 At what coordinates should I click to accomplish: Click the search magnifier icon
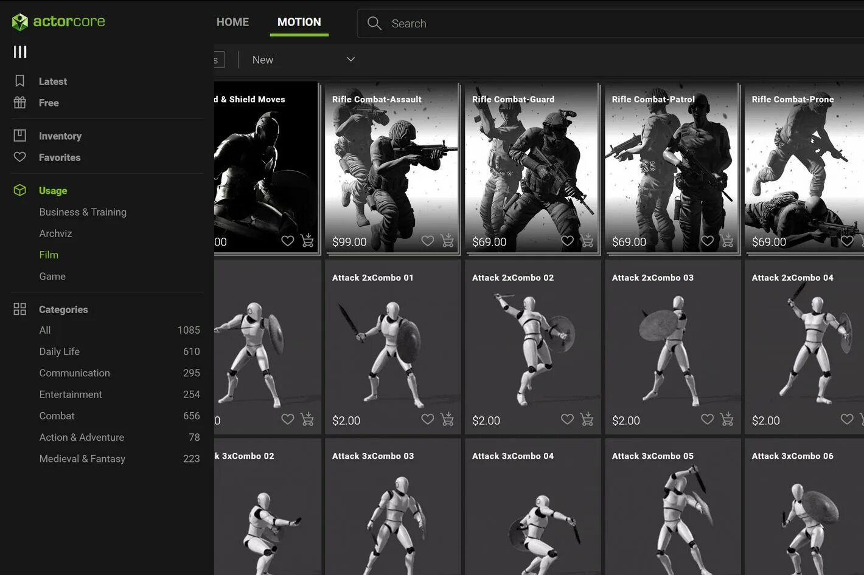pyautogui.click(x=374, y=24)
